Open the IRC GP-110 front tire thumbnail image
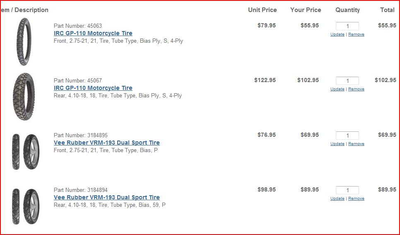 [x=24, y=41]
